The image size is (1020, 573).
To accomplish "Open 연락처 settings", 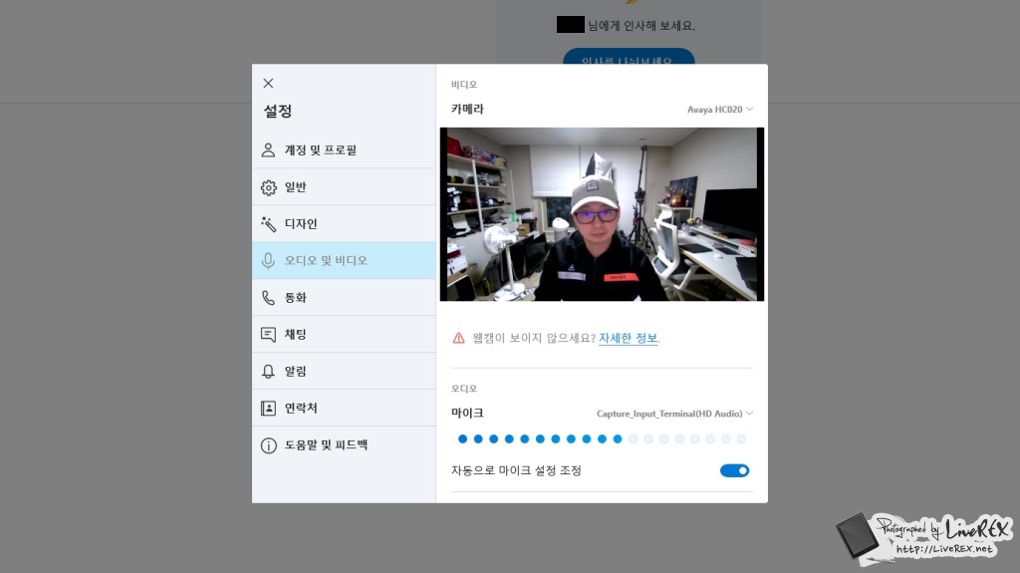I will pos(344,408).
